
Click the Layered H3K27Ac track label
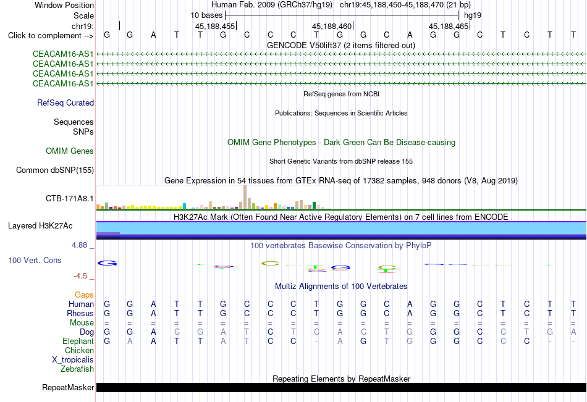click(40, 226)
